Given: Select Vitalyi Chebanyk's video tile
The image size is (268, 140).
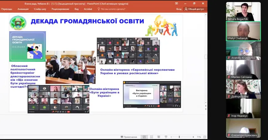Looking at the screenshot, I should tap(243, 31).
